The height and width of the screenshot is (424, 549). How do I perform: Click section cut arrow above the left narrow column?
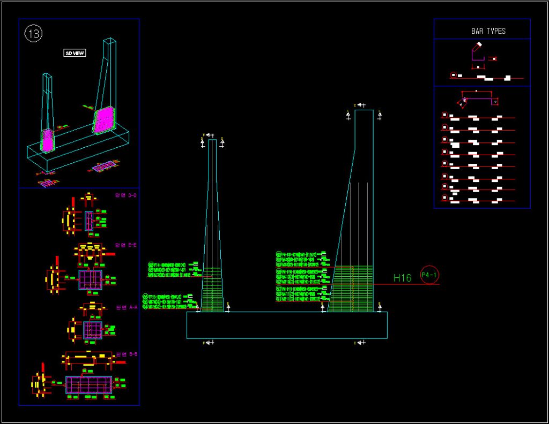pyautogui.click(x=209, y=135)
